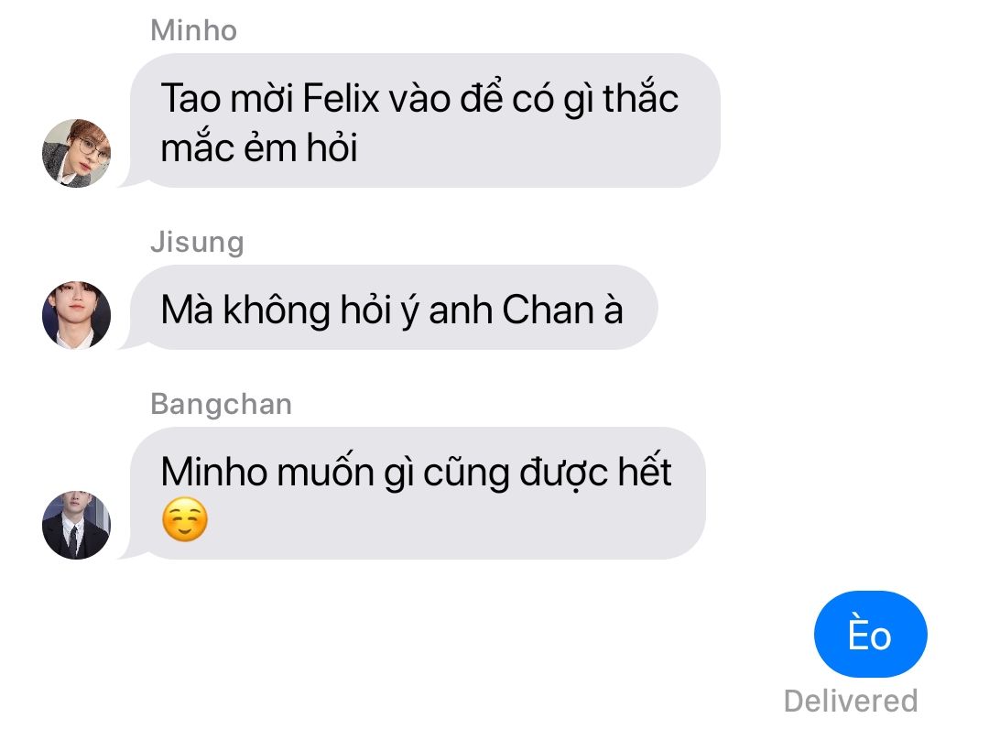Tap the Jisung sender name label
The image size is (989, 740).
[197, 243]
